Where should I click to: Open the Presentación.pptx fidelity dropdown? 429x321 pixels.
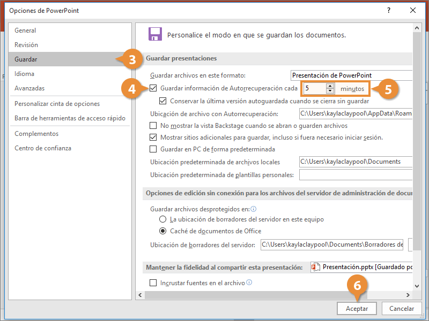tap(363, 267)
